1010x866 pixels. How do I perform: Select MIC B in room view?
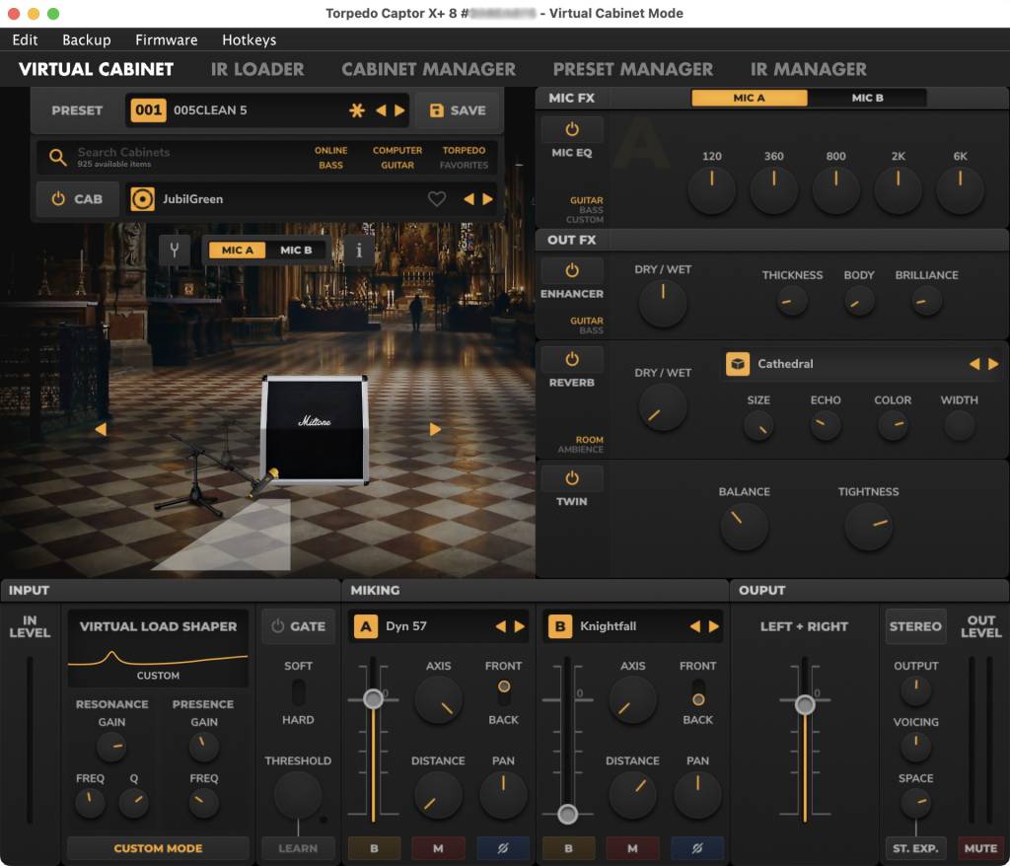(x=296, y=250)
